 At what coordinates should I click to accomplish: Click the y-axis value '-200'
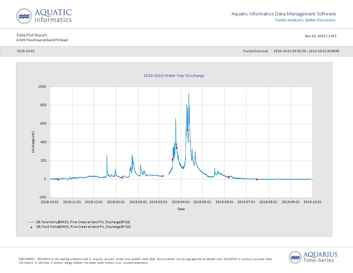coord(42,197)
